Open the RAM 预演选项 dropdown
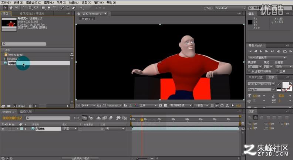 click(267, 58)
